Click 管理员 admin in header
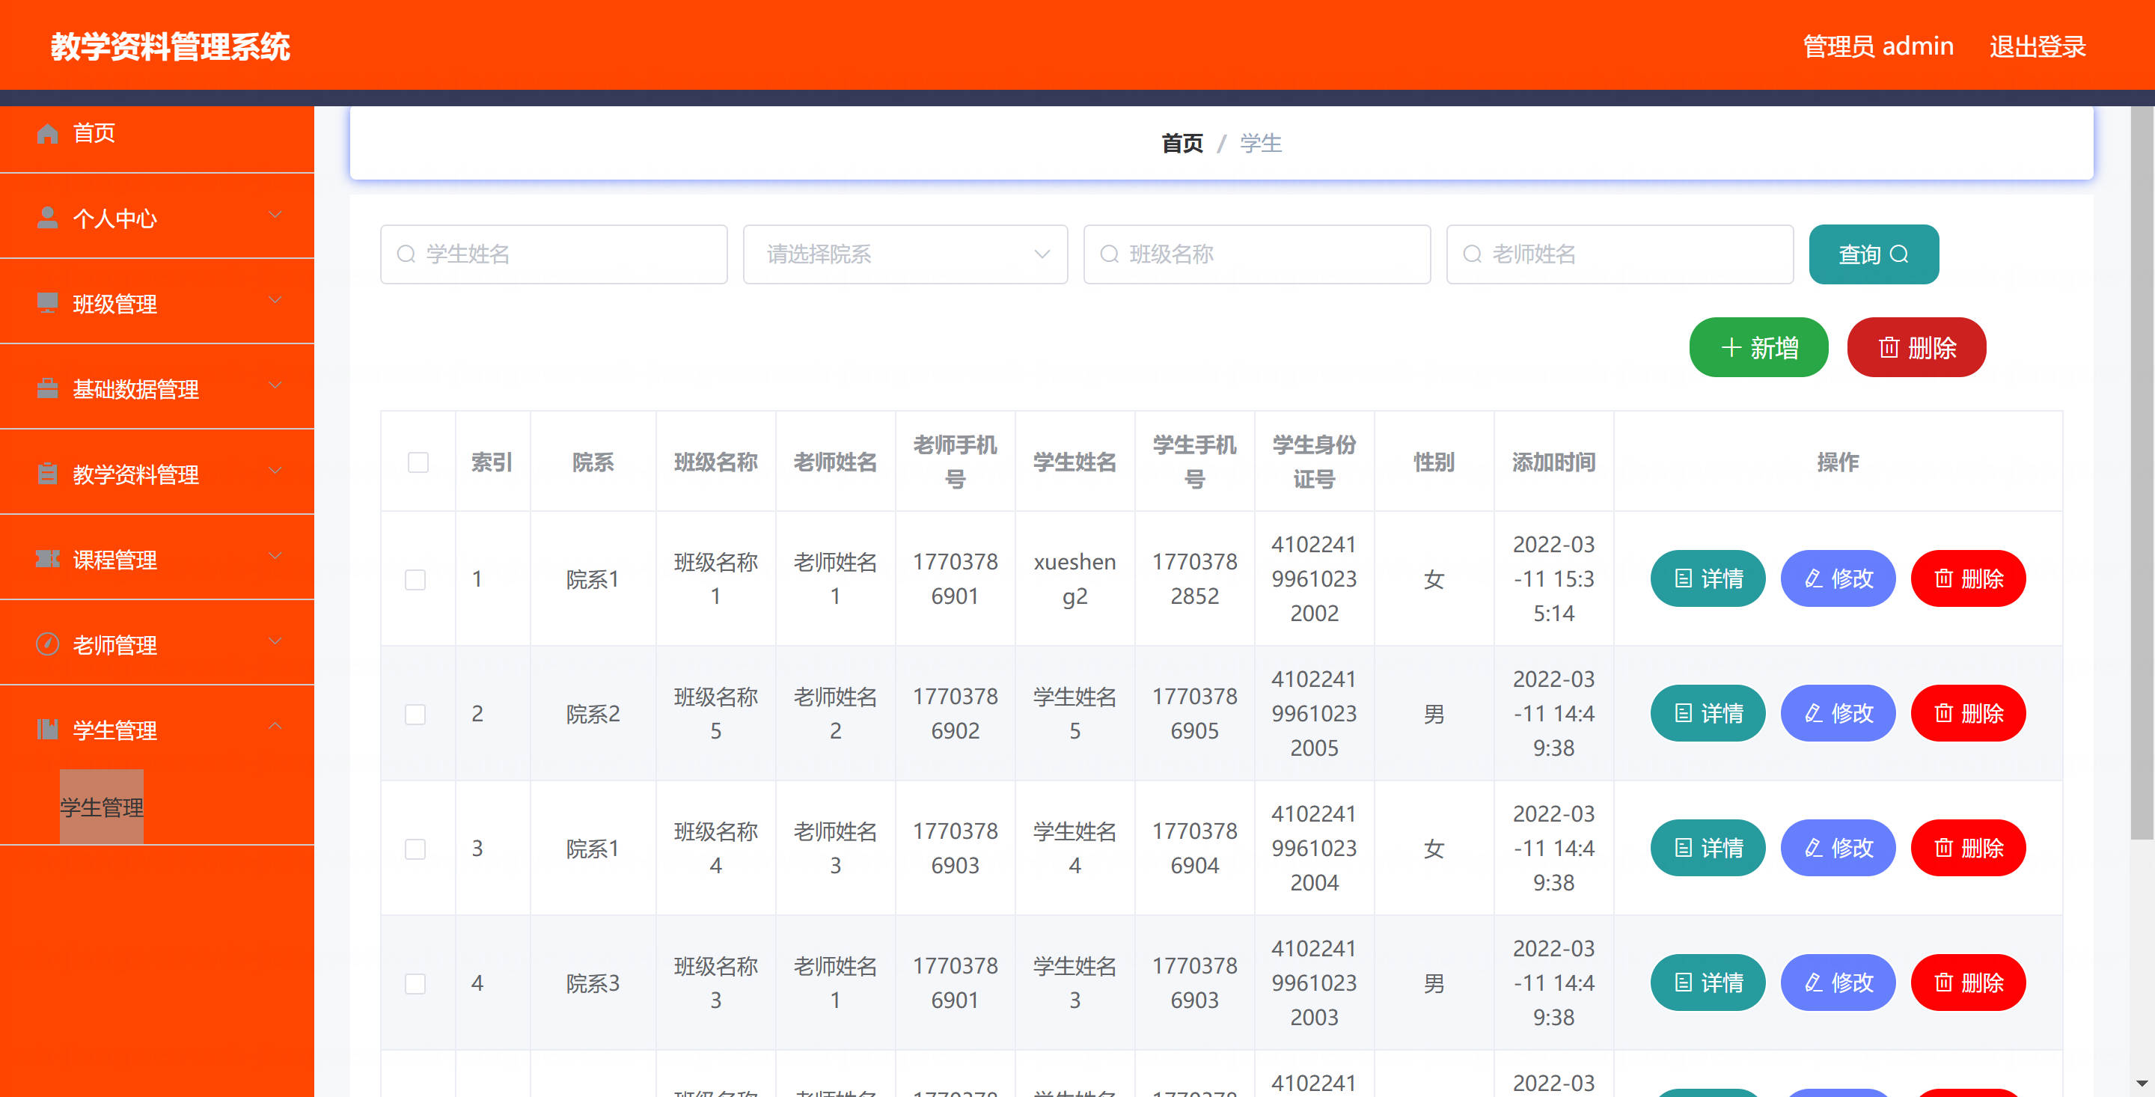 click(1878, 47)
